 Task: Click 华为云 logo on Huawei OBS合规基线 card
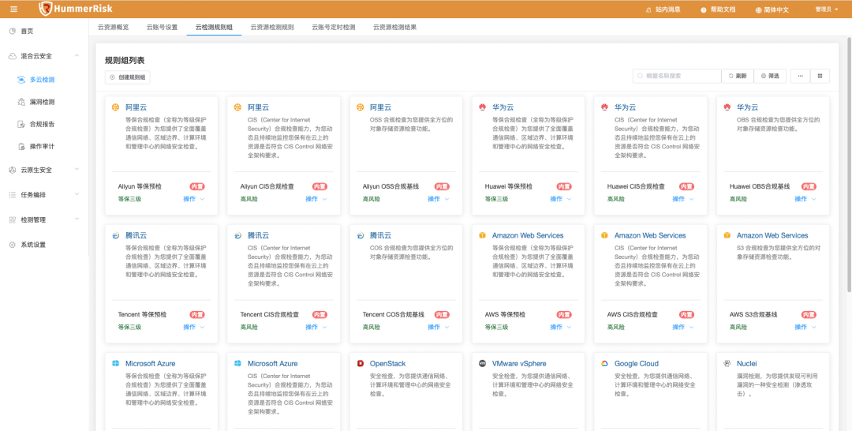[727, 107]
